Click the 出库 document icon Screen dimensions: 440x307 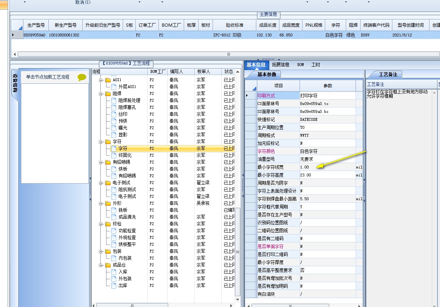point(114,285)
